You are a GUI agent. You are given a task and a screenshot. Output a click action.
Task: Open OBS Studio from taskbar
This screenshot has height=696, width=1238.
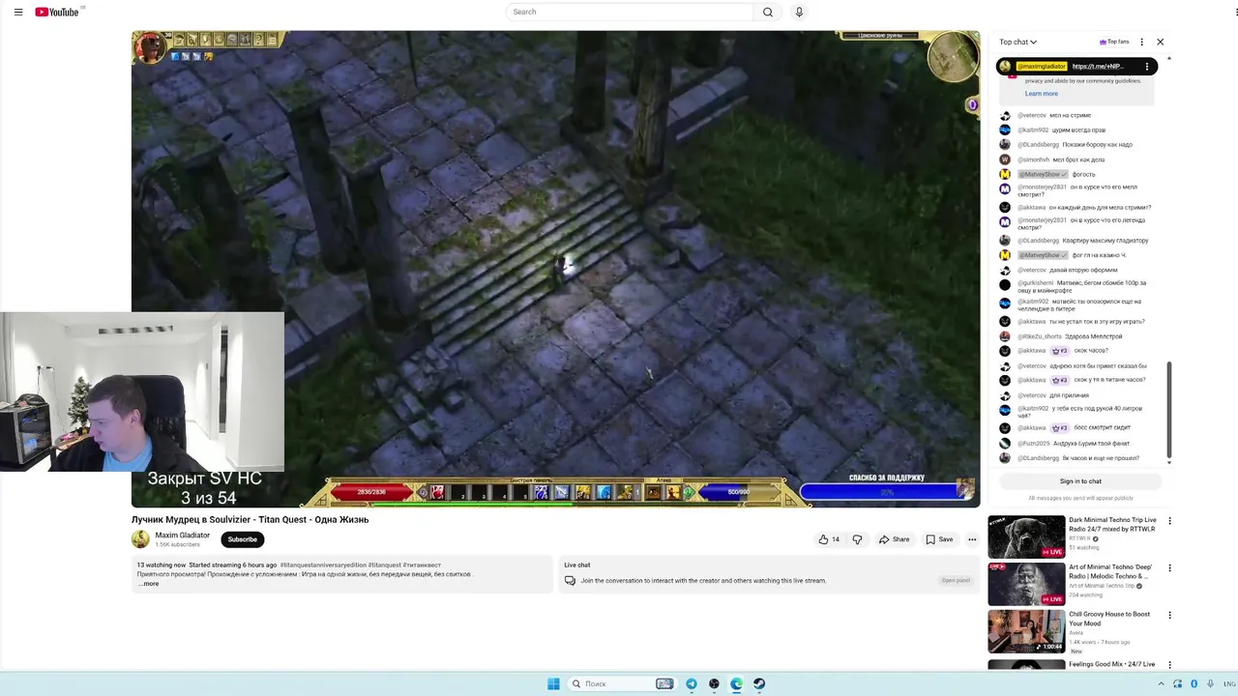click(714, 683)
